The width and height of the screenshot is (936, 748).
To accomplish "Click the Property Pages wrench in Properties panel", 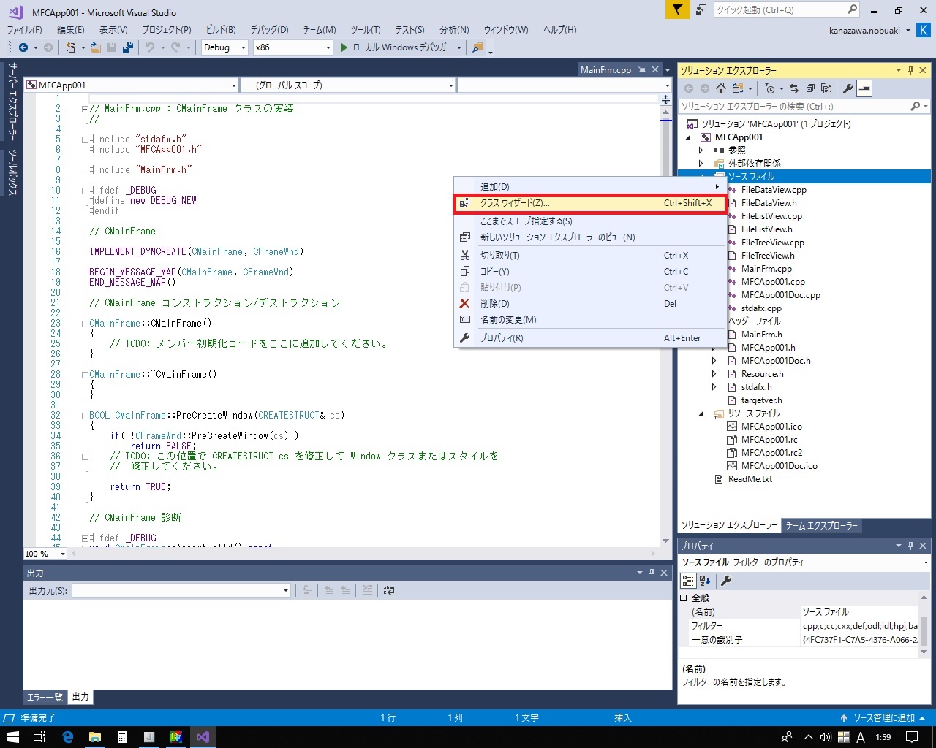I will pyautogui.click(x=726, y=581).
